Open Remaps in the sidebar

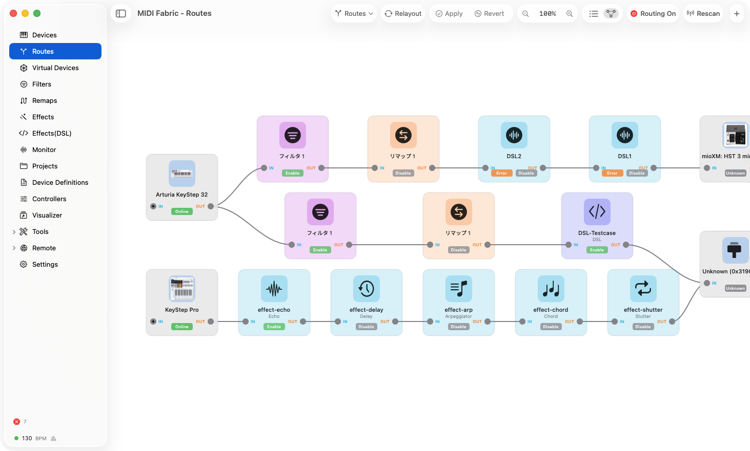point(55,101)
